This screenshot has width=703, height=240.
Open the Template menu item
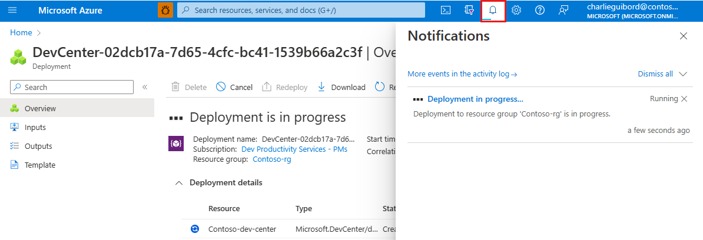(40, 165)
